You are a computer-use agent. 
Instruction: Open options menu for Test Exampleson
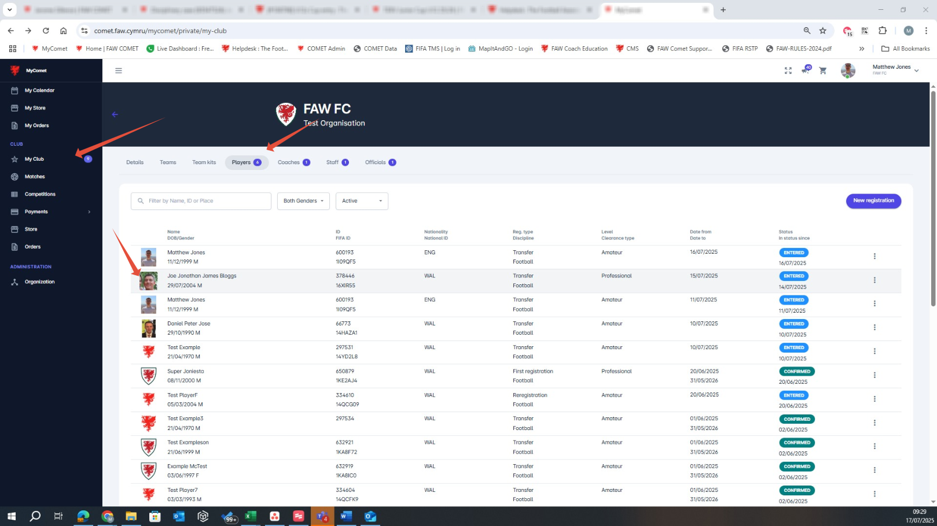[x=874, y=447]
